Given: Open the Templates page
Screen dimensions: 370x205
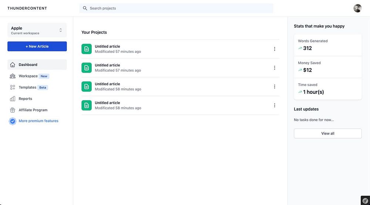Looking at the screenshot, I should 27,87.
